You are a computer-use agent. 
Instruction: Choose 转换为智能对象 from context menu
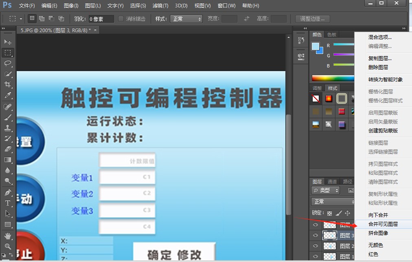point(385,80)
